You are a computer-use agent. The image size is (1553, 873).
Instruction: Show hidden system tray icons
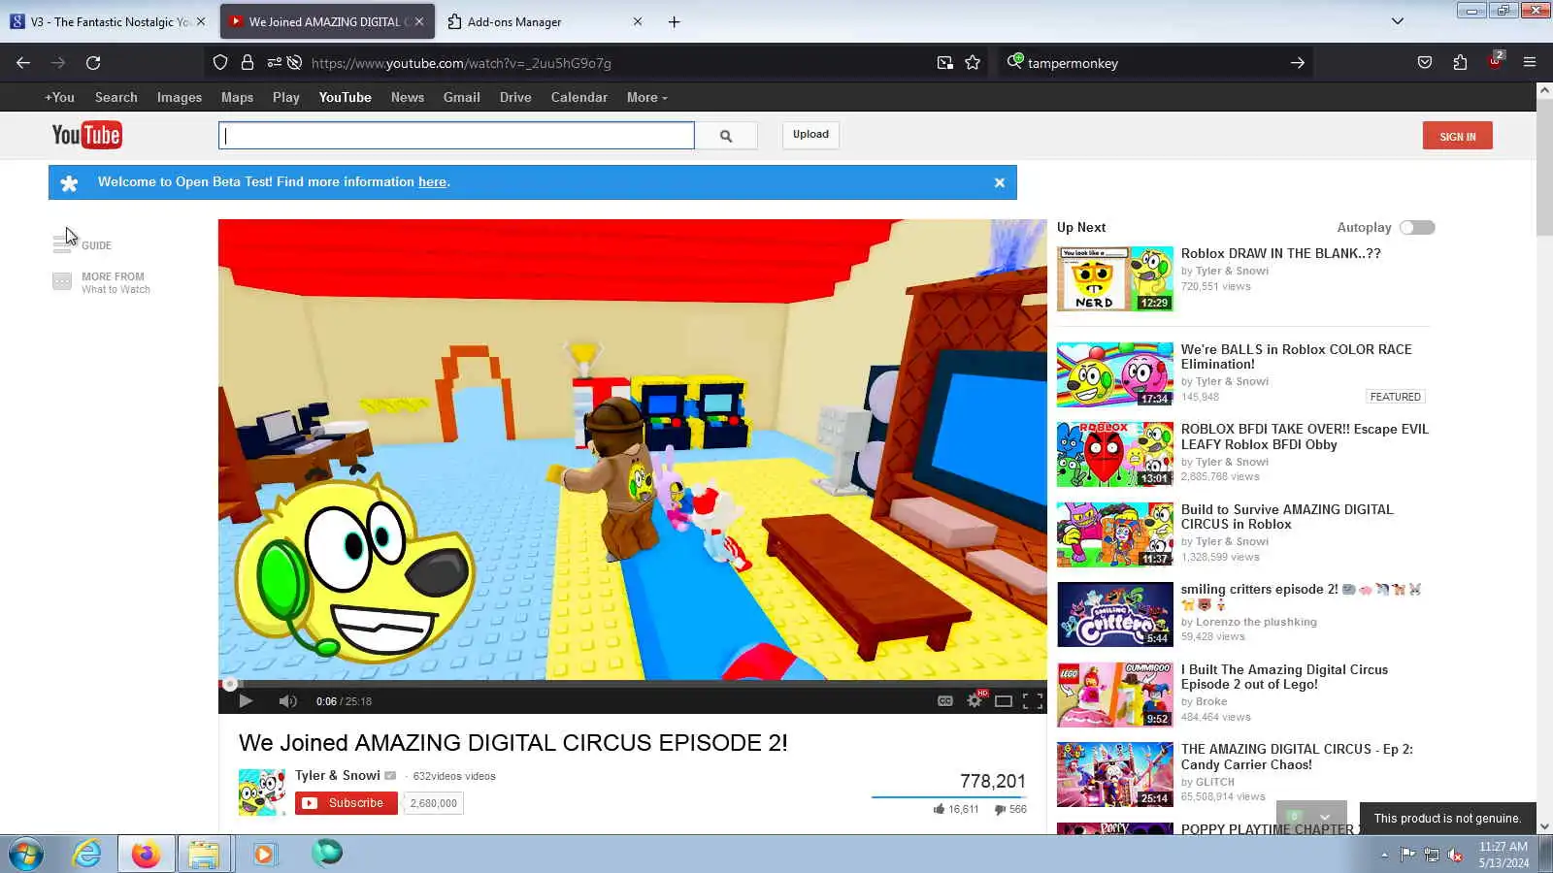coord(1384,855)
